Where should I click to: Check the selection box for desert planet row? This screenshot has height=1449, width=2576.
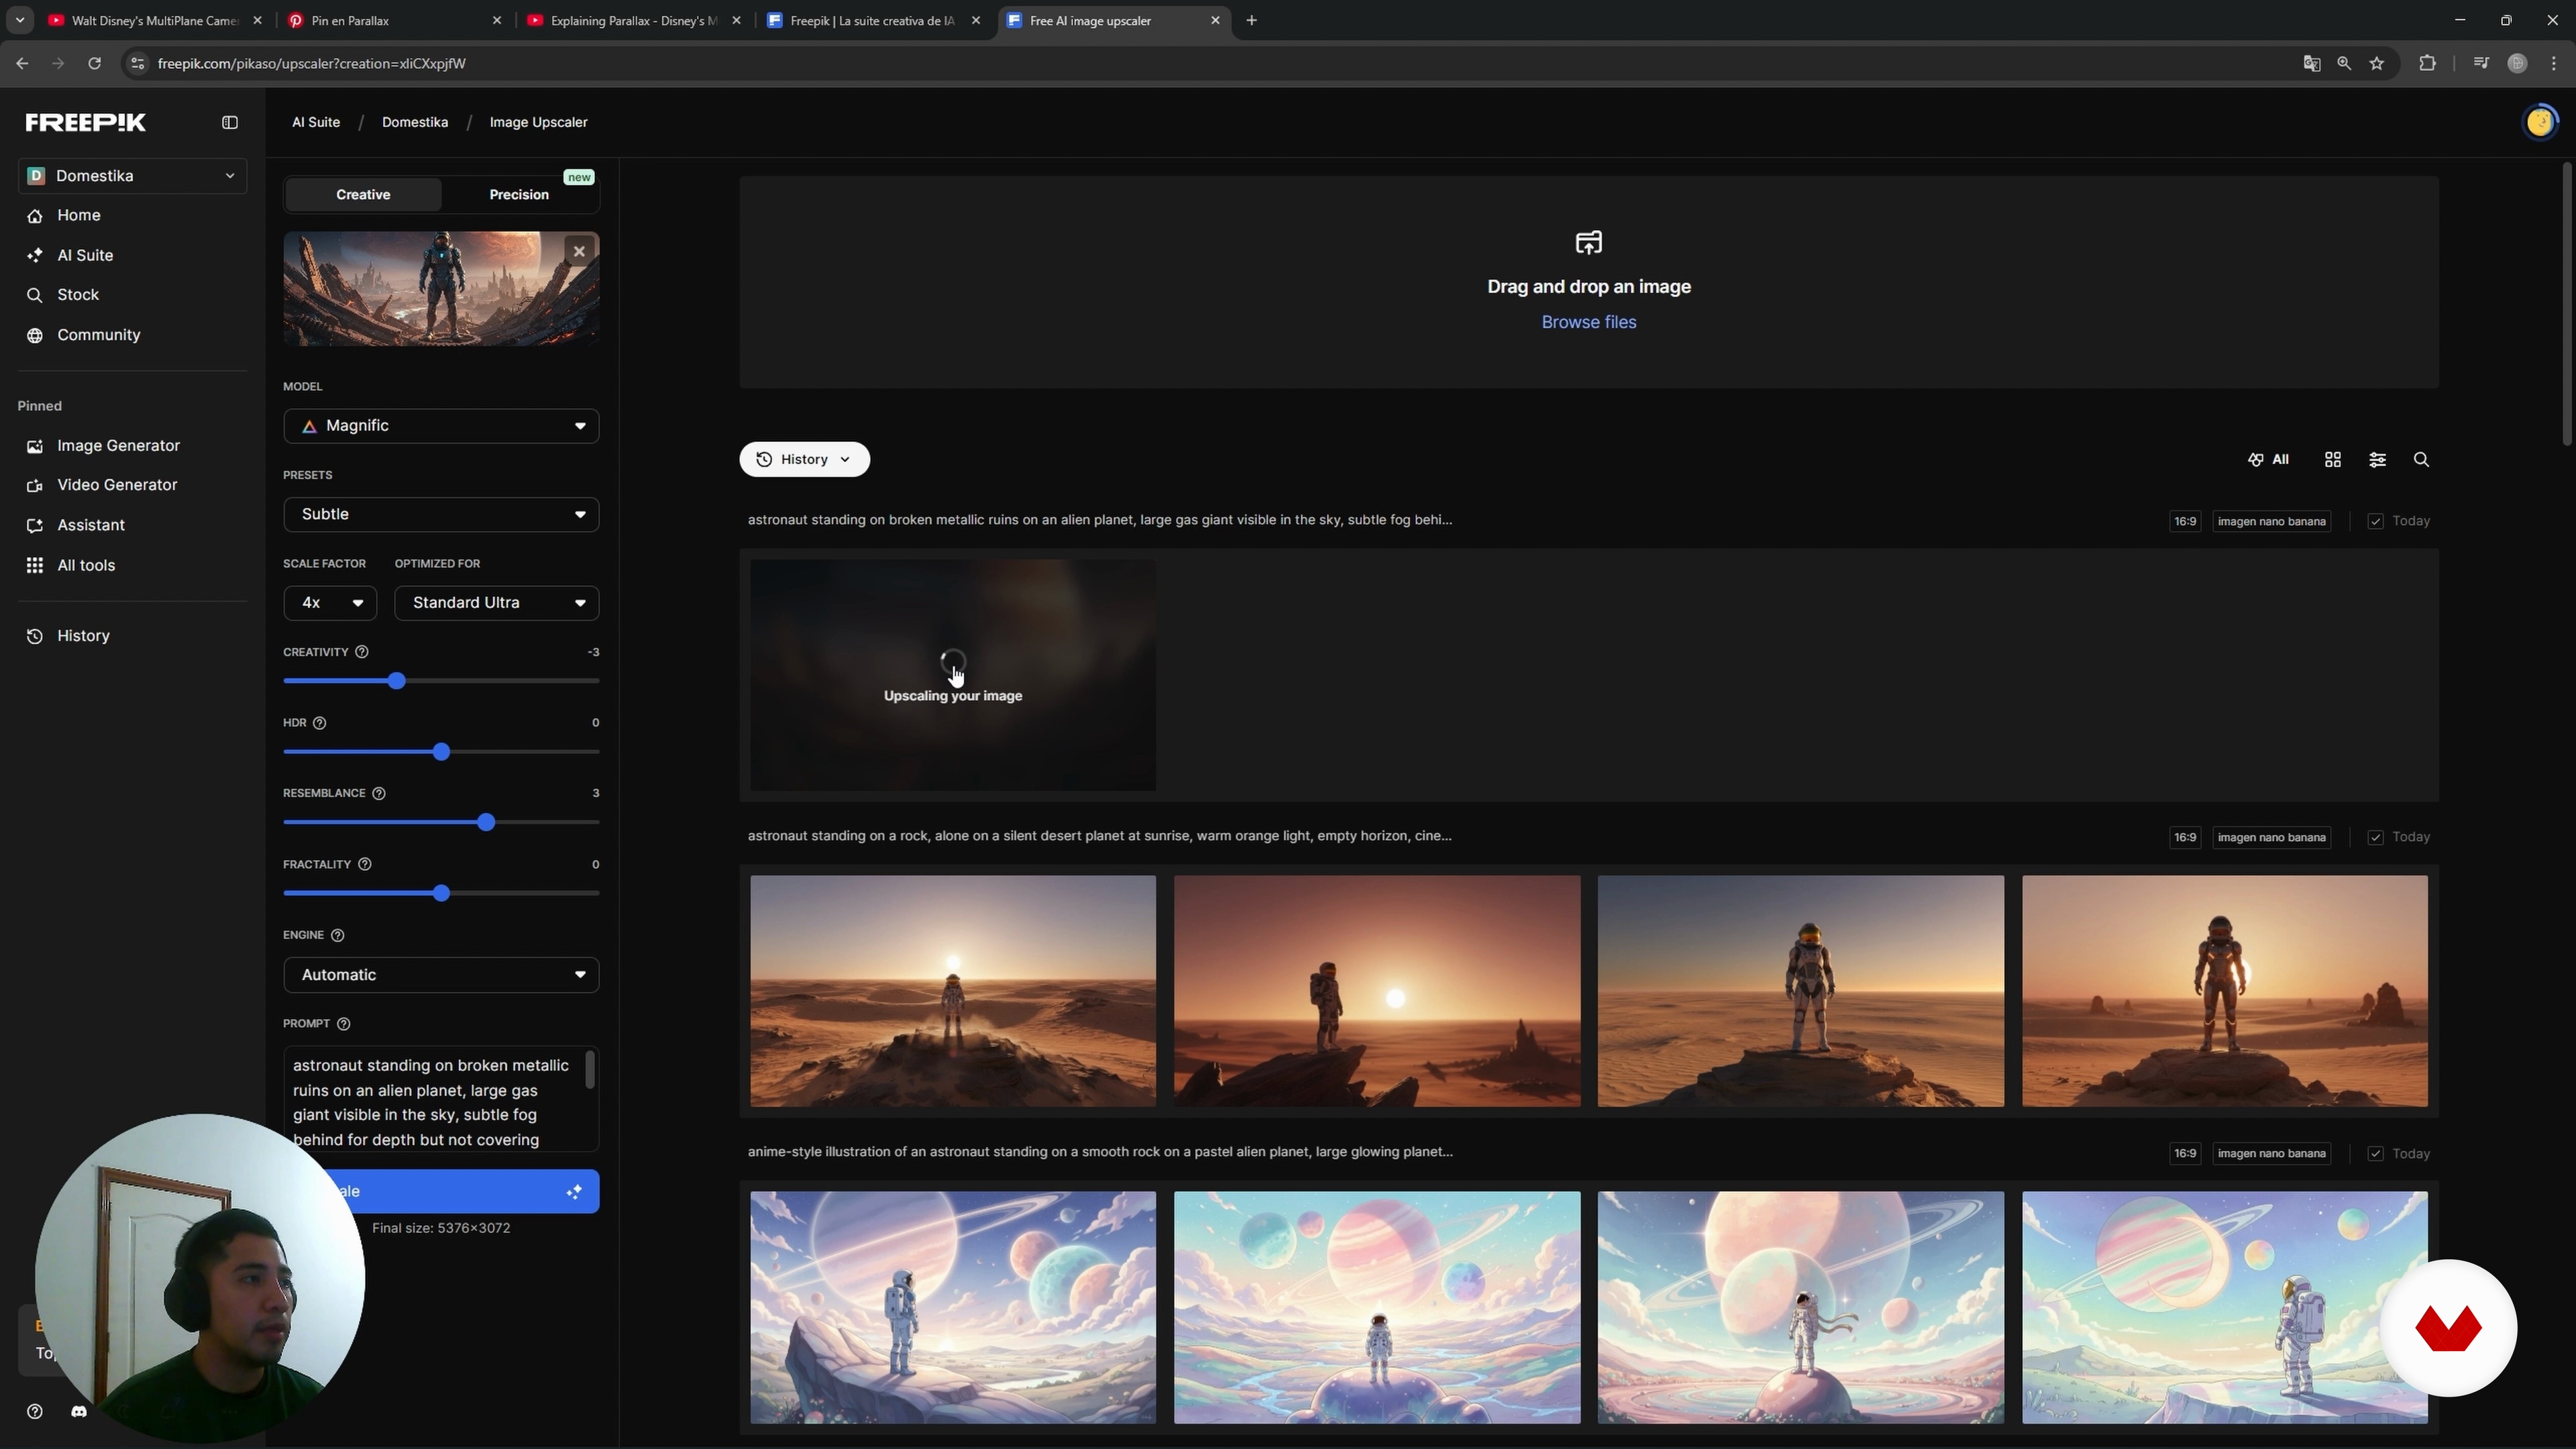[2375, 837]
